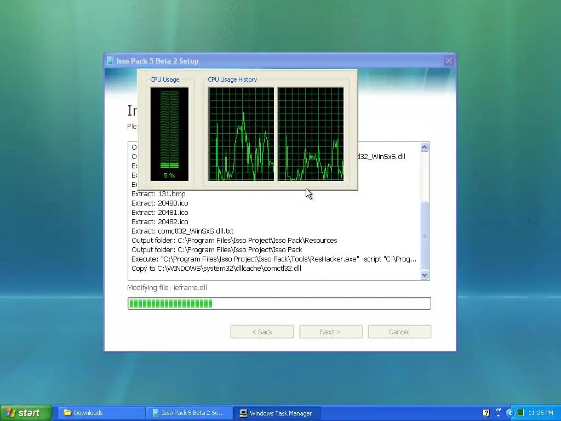This screenshot has height=421, width=561.
Task: Expand hidden tray icons with the arrow
Action: tap(510, 413)
